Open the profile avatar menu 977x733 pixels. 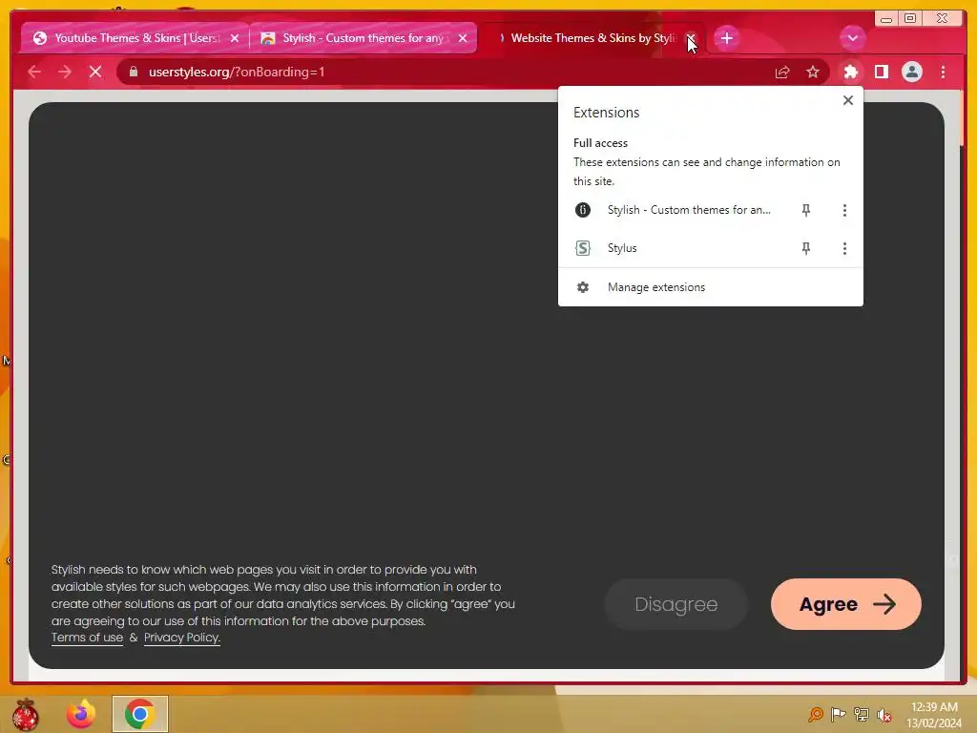[911, 72]
